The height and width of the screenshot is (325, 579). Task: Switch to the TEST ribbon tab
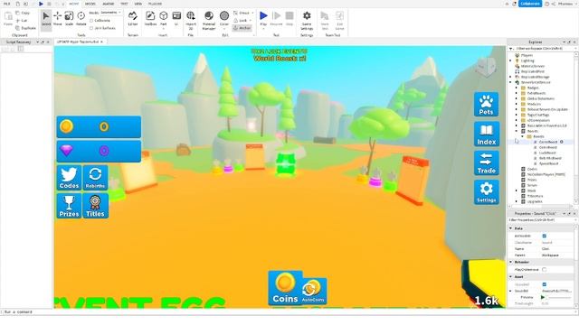[x=124, y=4]
